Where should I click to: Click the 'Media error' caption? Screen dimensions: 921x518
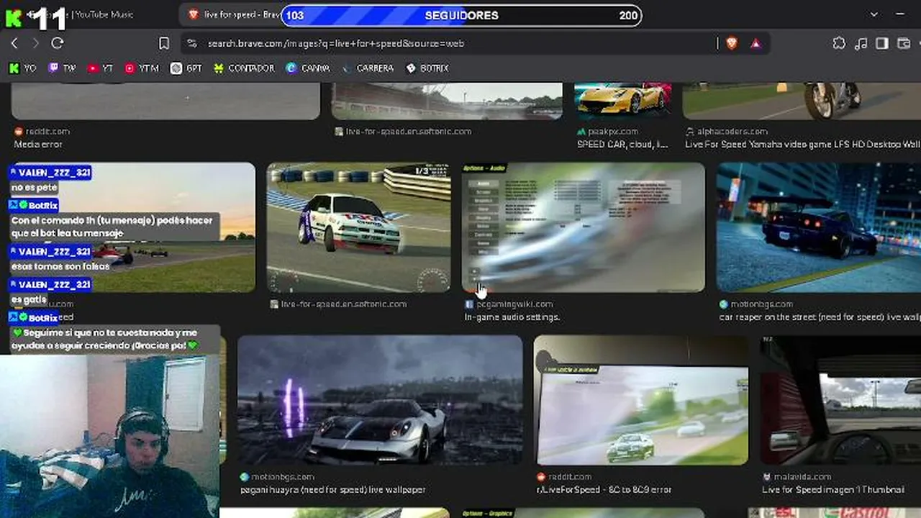tap(39, 145)
